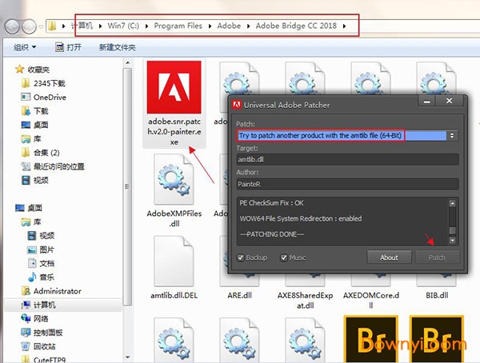Screen dimensions: 480x363
Task: Expand the 组织 toolbar dropdown menu
Action: (x=24, y=48)
